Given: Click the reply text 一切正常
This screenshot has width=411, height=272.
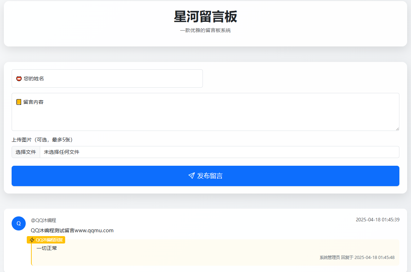Looking at the screenshot, I should pyautogui.click(x=46, y=248).
